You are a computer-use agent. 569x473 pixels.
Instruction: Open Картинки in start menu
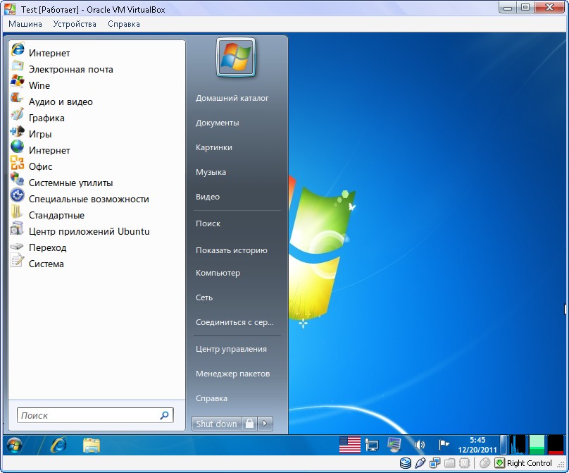coord(214,147)
